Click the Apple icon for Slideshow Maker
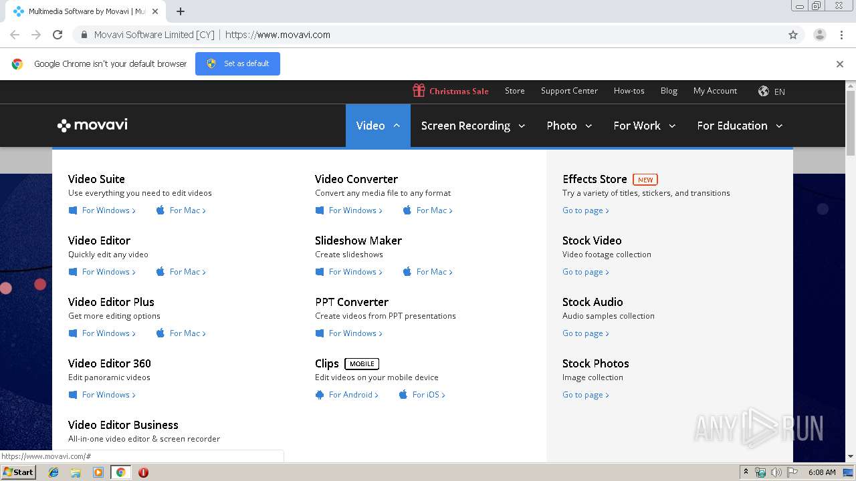The width and height of the screenshot is (856, 481). coord(407,272)
